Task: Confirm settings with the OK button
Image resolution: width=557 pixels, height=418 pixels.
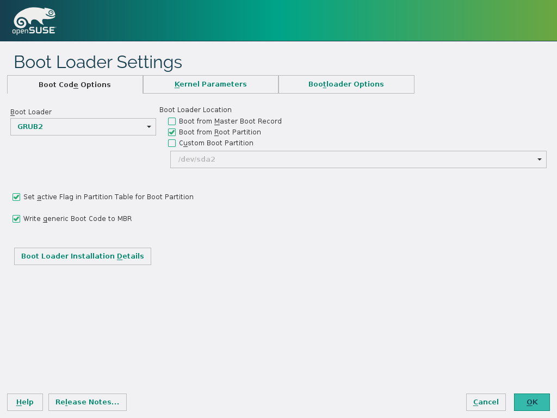Action: pyautogui.click(x=532, y=402)
